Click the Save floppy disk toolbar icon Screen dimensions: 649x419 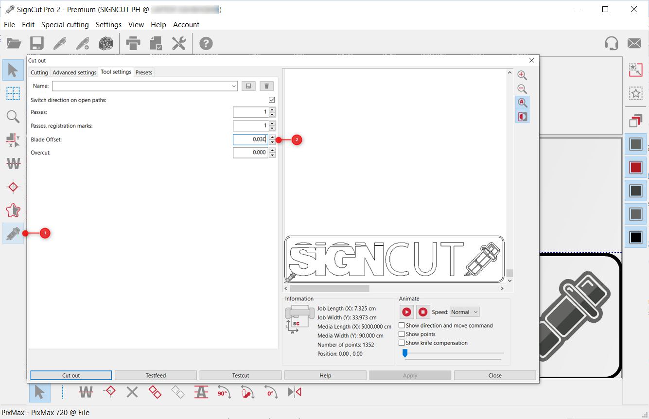coord(37,44)
